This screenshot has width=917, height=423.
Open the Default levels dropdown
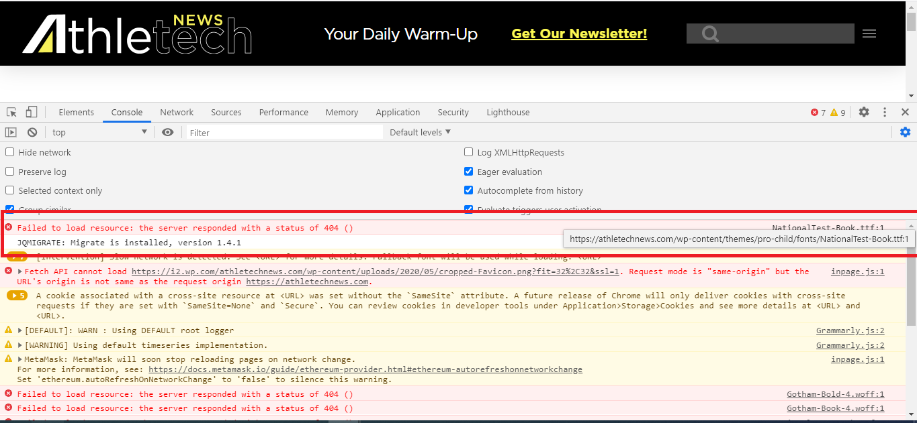[421, 132]
